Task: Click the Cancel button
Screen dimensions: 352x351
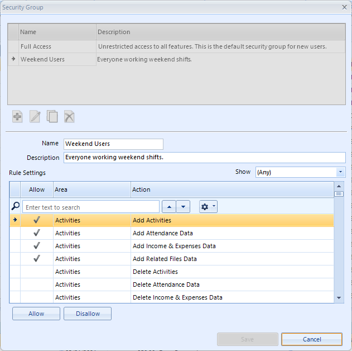Action: pyautogui.click(x=312, y=339)
